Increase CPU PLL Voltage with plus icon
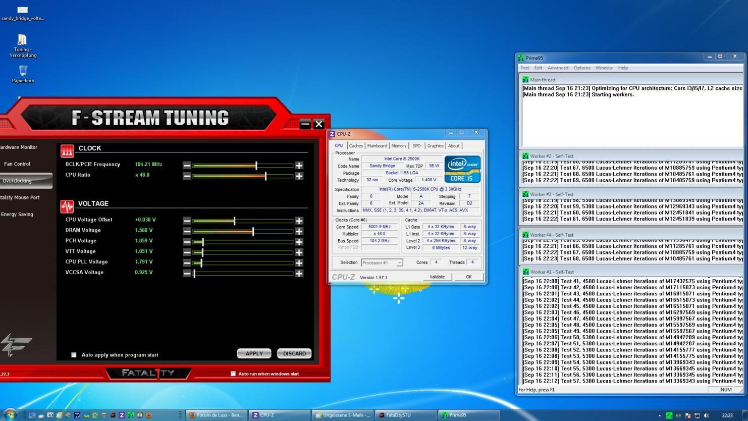Image resolution: width=748 pixels, height=421 pixels. point(299,263)
